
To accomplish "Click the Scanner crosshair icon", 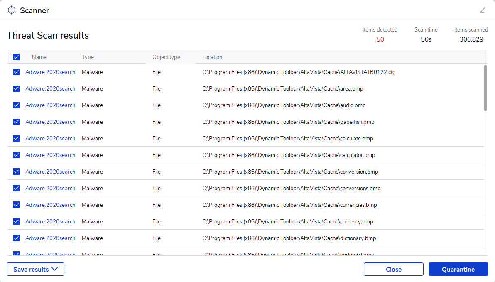I will click(12, 10).
